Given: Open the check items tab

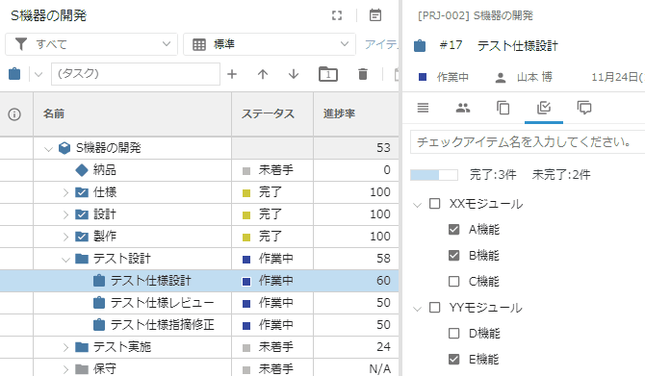Looking at the screenshot, I should pyautogui.click(x=544, y=108).
